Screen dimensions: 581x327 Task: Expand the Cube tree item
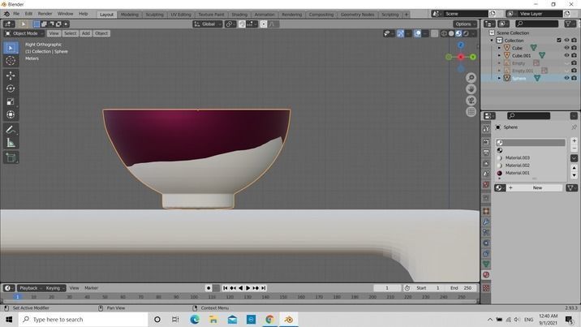499,48
